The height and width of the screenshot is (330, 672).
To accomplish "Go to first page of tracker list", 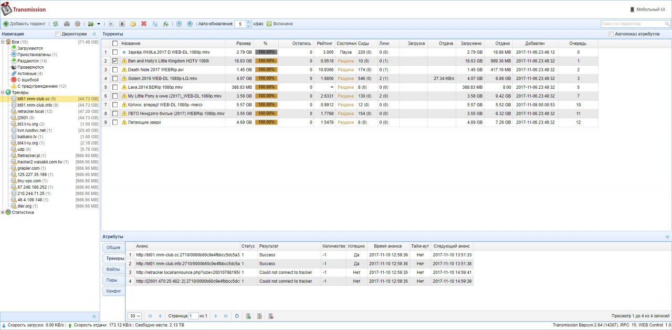I will pos(151,316).
